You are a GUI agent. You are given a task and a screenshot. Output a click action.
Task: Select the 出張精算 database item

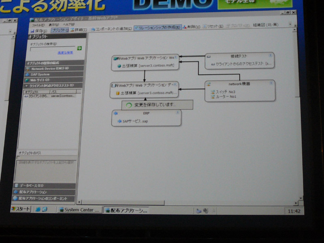coord(146,93)
